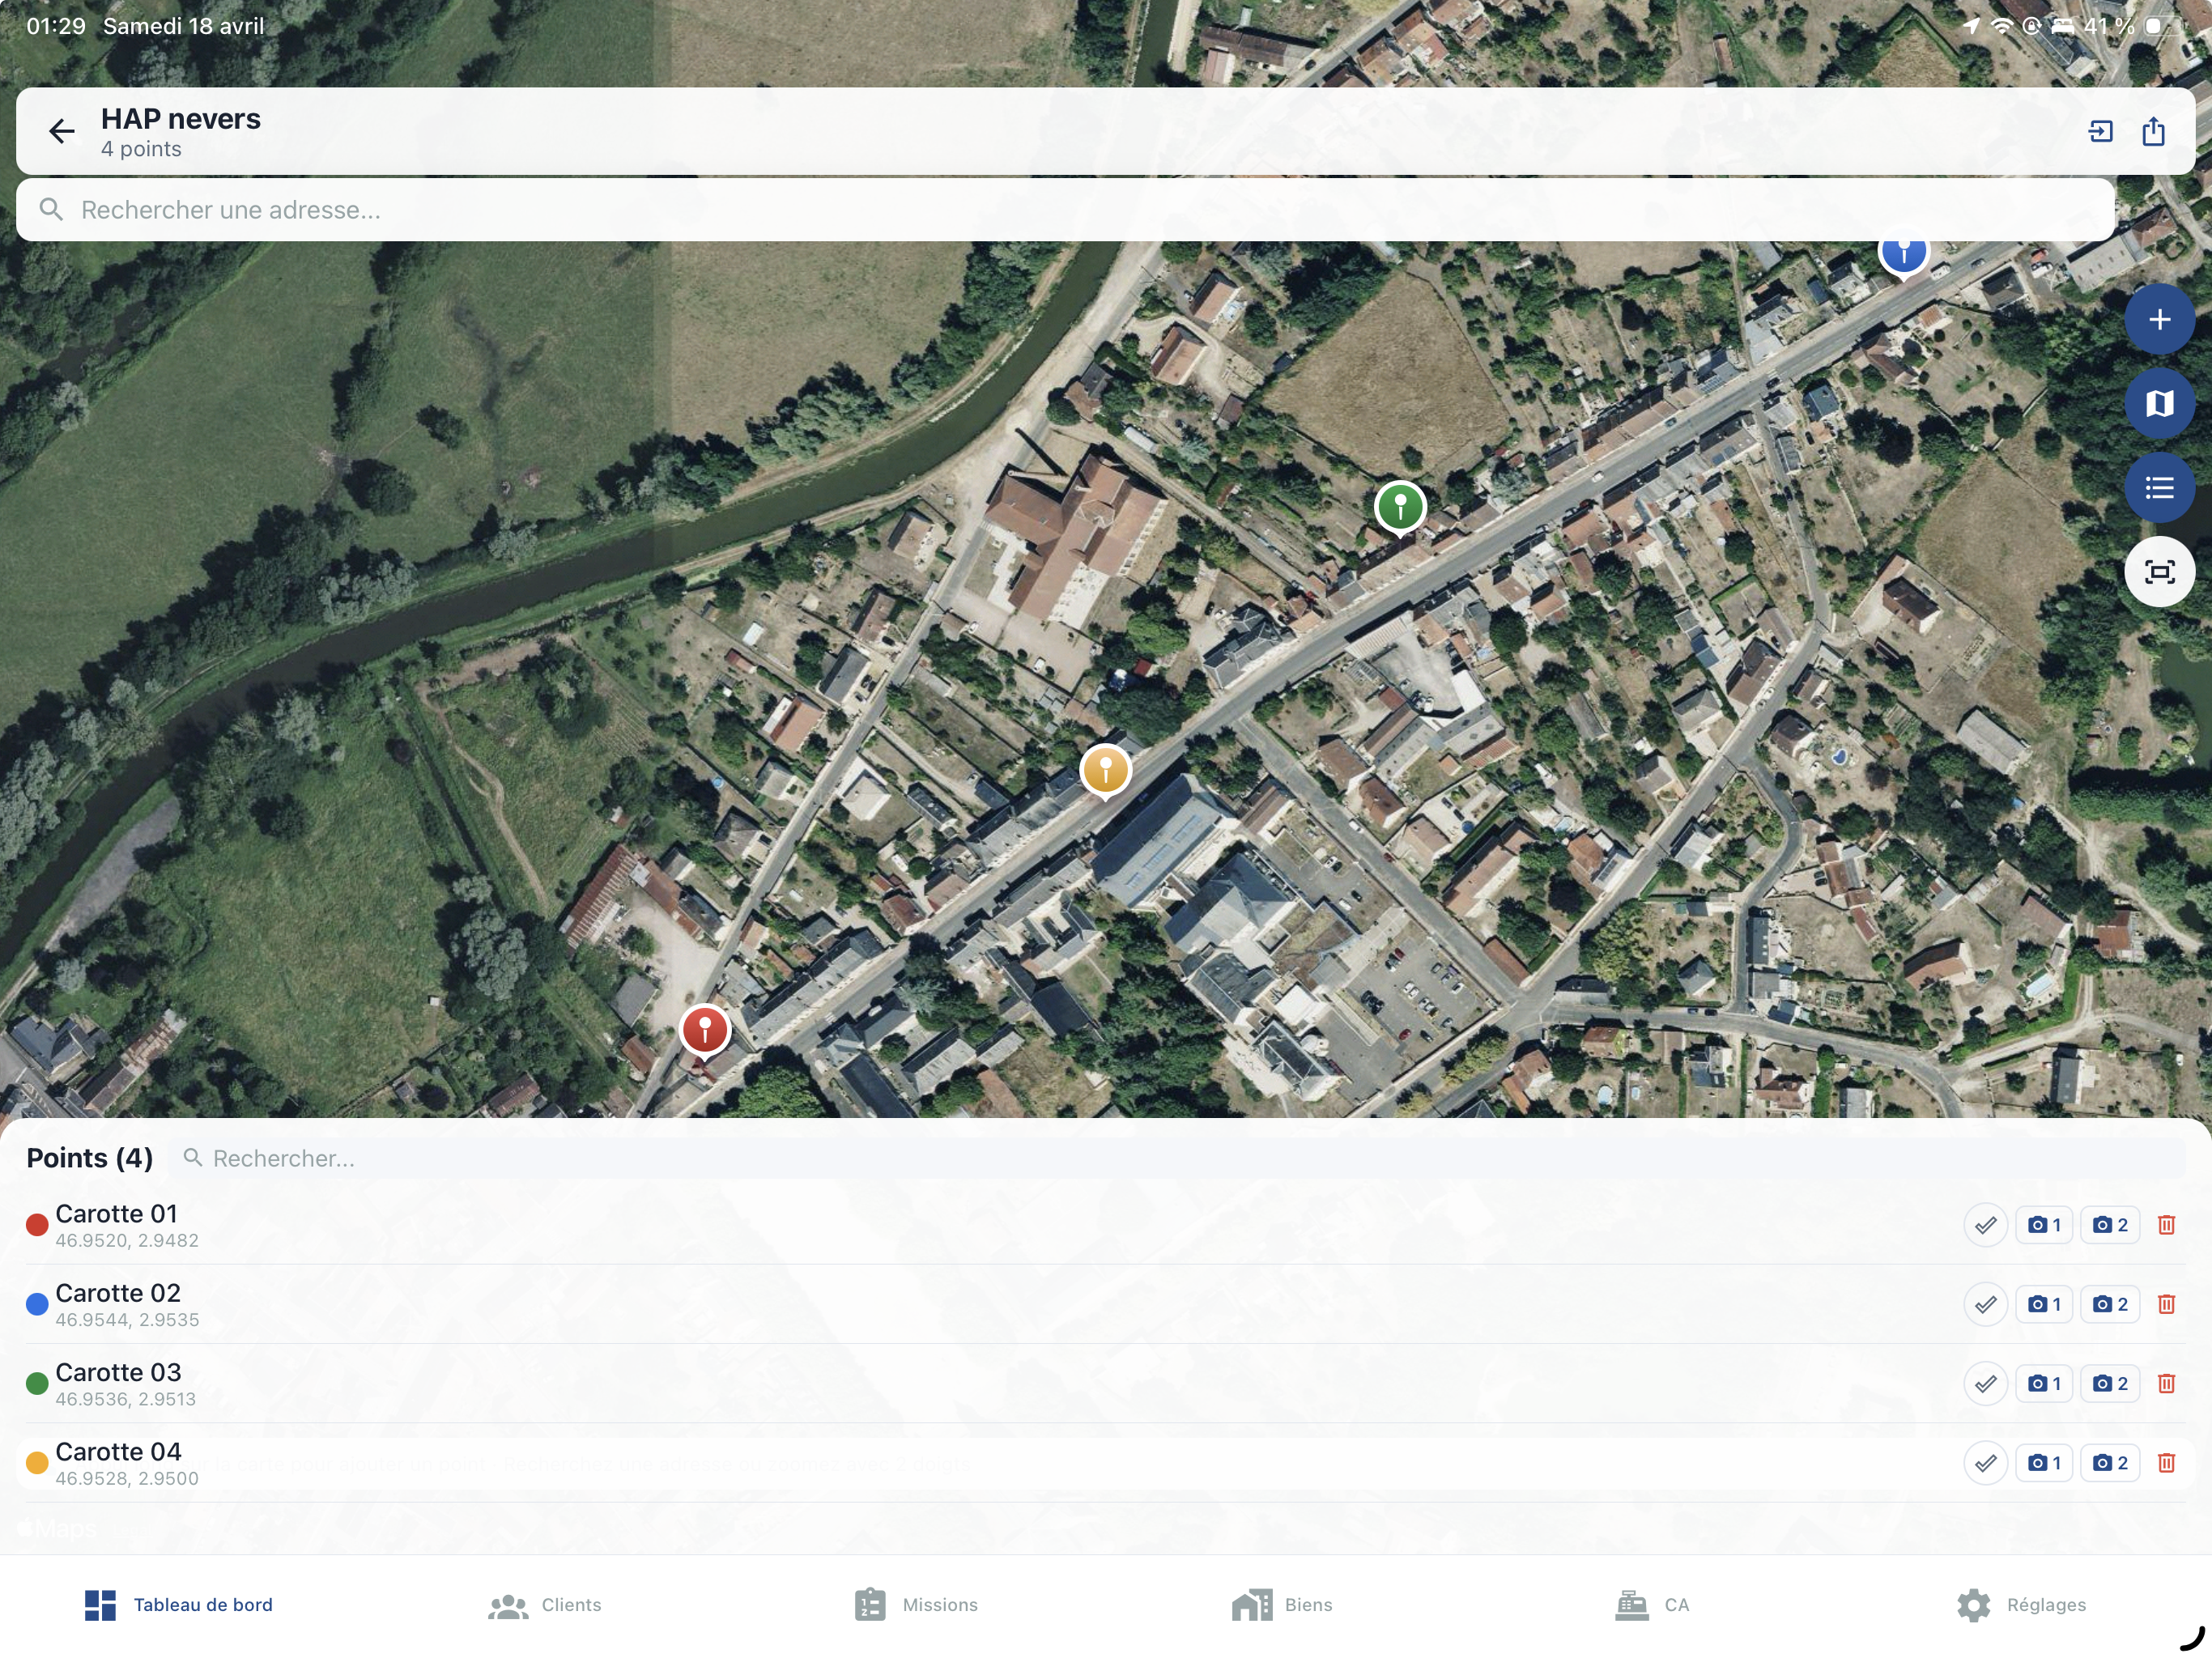2212x1658 pixels.
Task: Center the map using the fit-to-view icon
Action: 2159,571
